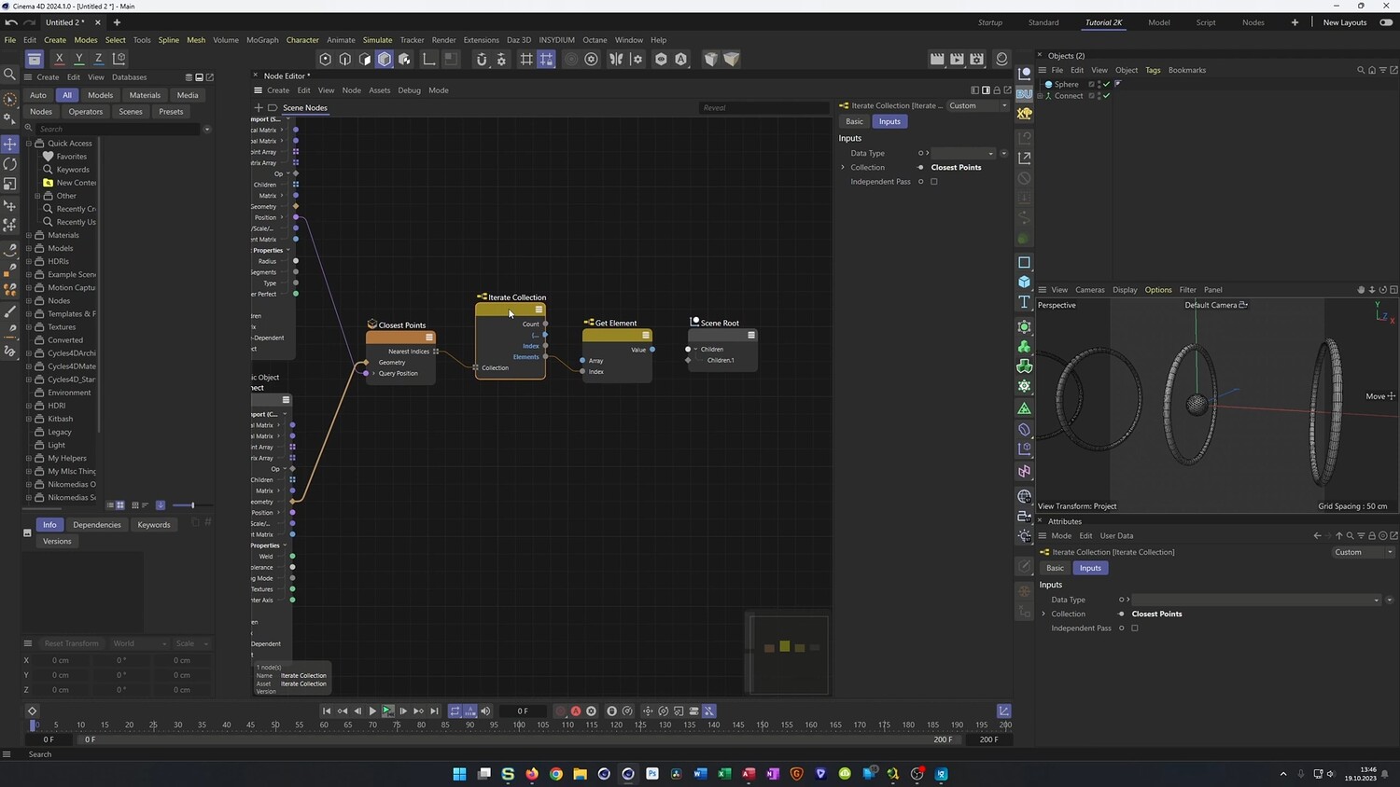Open the Custom dropdown in Node Editor attributes
Image resolution: width=1400 pixels, height=787 pixels.
[978, 105]
